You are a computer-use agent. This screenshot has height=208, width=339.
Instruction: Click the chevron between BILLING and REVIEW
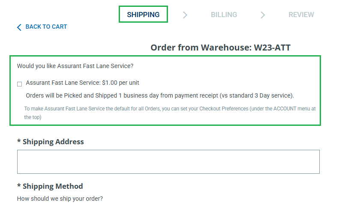[263, 15]
